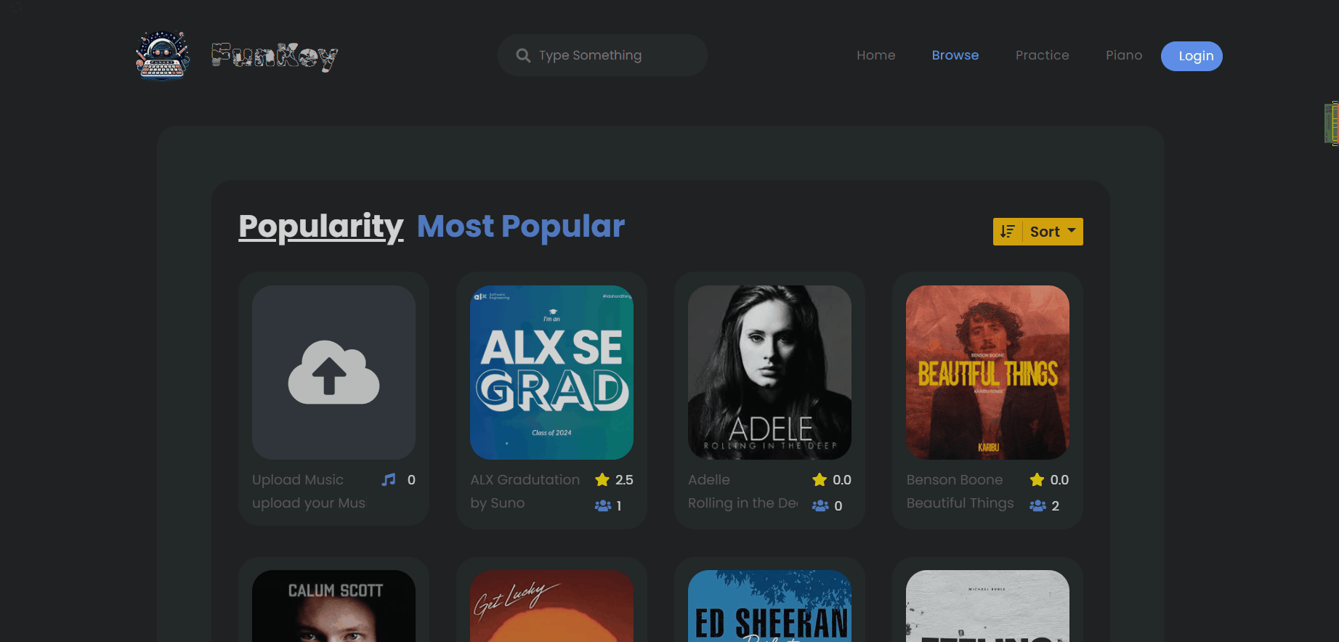Click the FunKey robot logo icon
The image size is (1339, 642).
coord(163,55)
